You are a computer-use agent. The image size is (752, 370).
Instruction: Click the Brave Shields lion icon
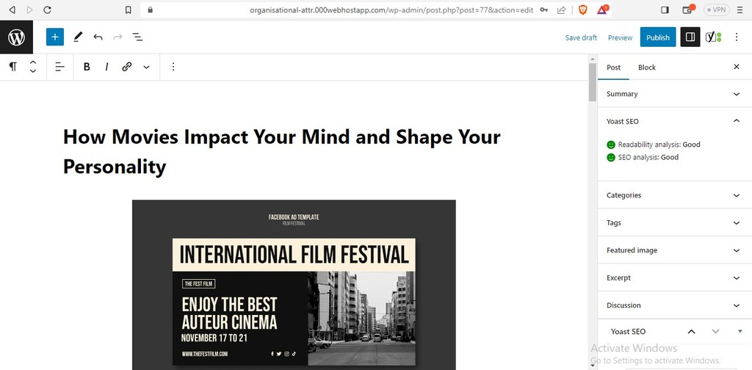(582, 10)
